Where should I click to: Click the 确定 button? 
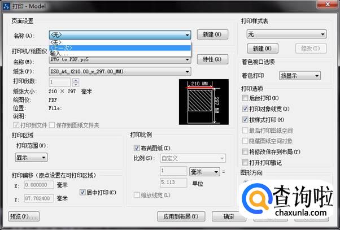[229, 216]
